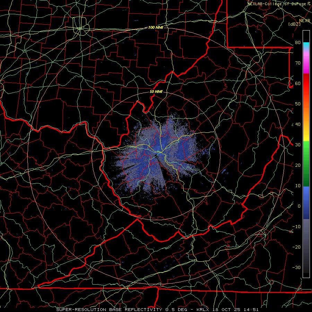
Task: Click the -10 value on the dBZ scale
Action: coord(296,227)
